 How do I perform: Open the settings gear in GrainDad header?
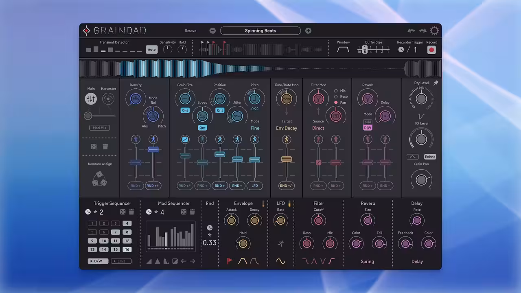tap(434, 31)
